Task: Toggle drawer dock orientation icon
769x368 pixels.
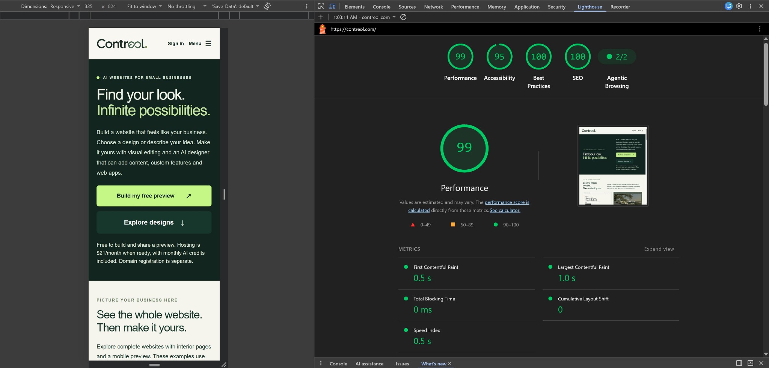Action: (739, 363)
